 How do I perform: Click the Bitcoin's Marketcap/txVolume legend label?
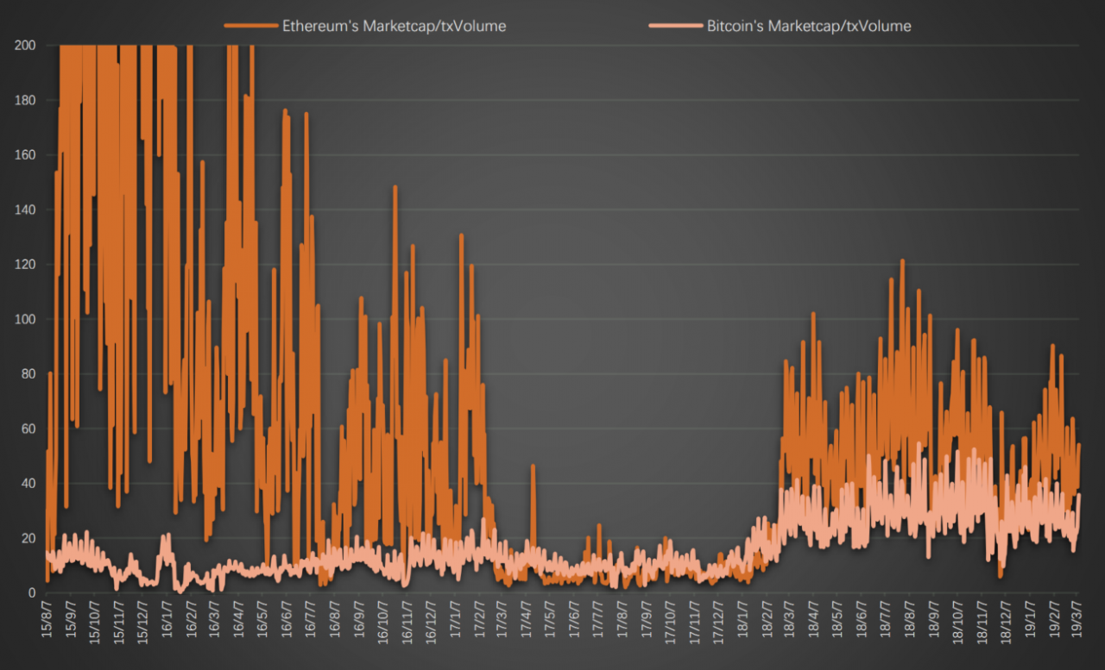[x=809, y=26]
